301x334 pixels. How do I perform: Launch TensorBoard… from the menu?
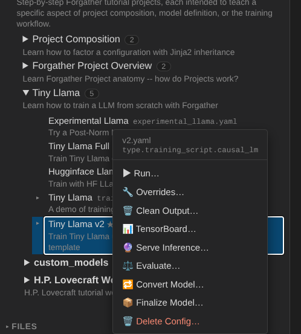coord(190,229)
